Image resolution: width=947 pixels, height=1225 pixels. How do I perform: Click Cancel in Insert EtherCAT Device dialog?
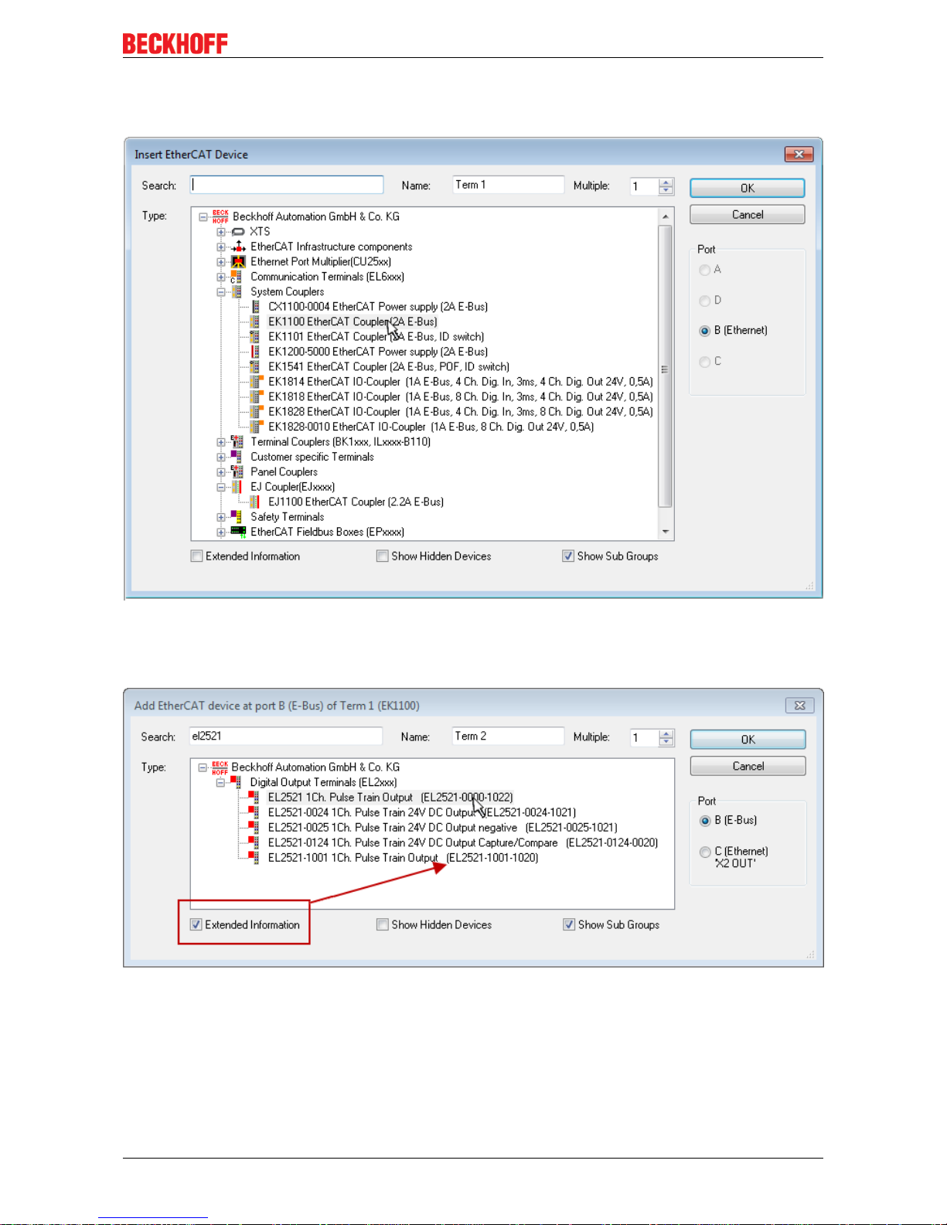coord(748,215)
